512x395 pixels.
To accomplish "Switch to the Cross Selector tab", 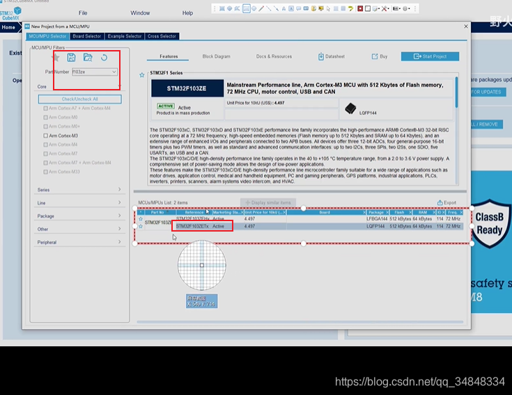I will coord(162,36).
